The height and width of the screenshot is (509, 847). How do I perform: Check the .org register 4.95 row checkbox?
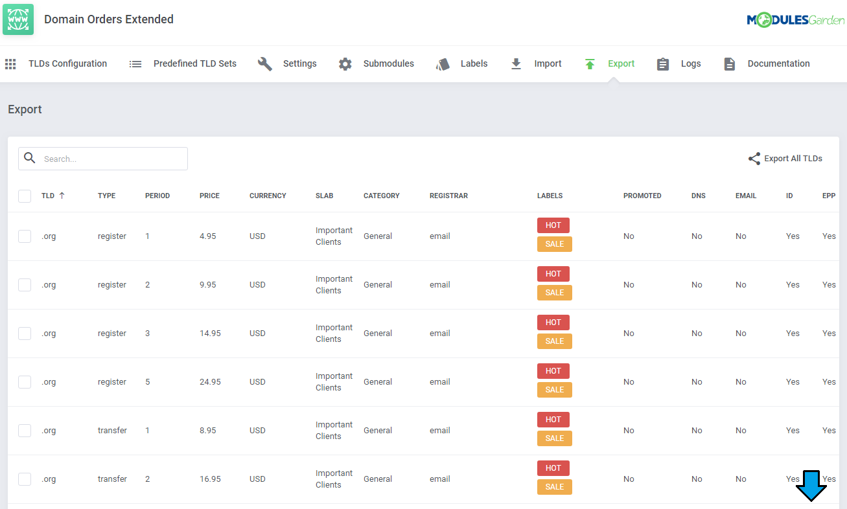tap(25, 236)
